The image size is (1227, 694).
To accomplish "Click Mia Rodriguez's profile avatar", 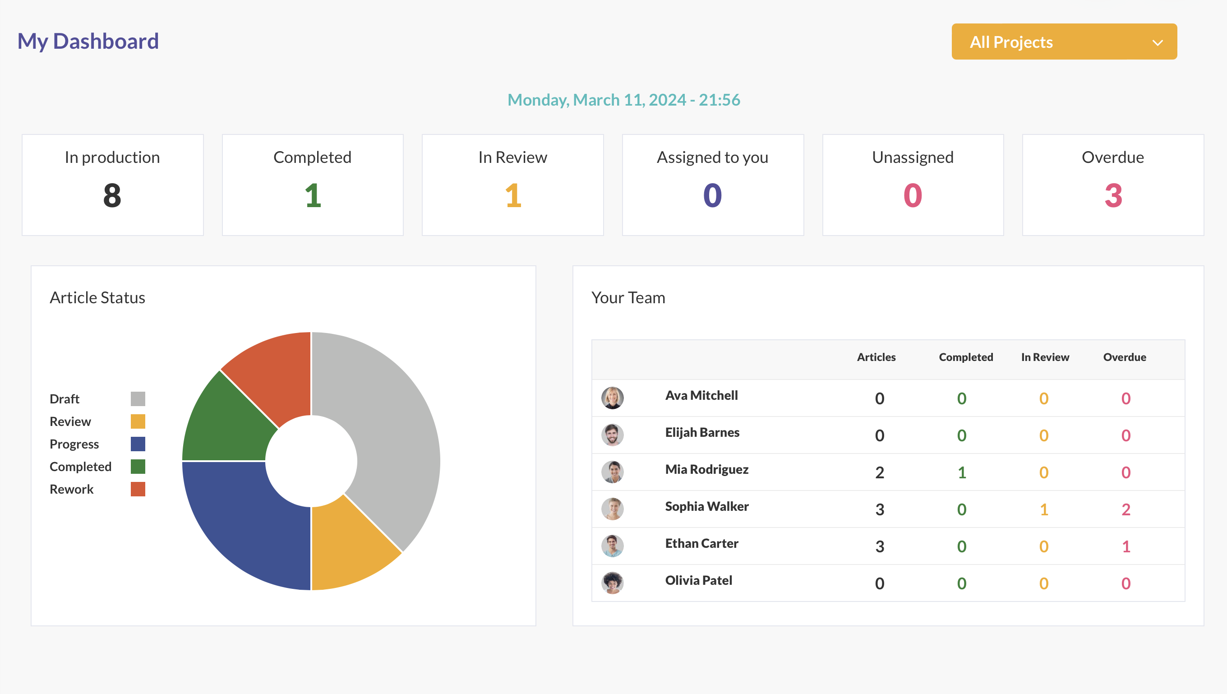I will click(612, 472).
